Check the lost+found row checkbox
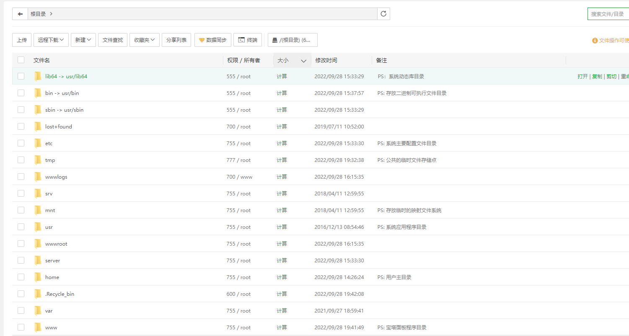 [x=21, y=126]
